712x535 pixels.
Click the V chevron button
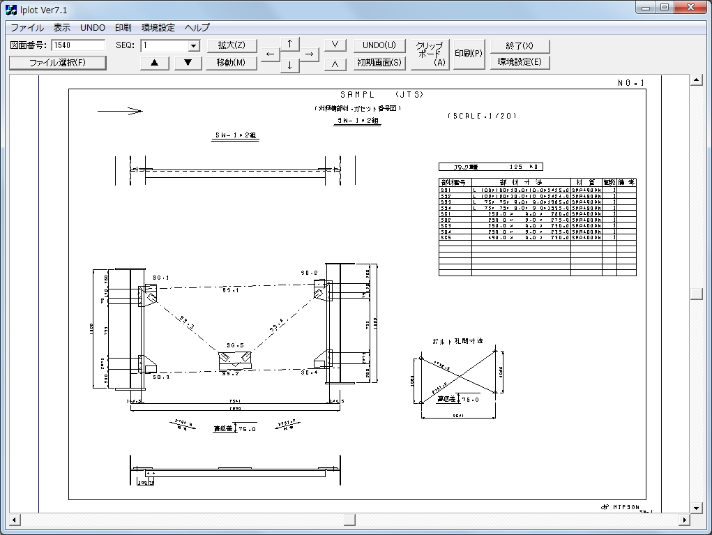click(x=335, y=45)
